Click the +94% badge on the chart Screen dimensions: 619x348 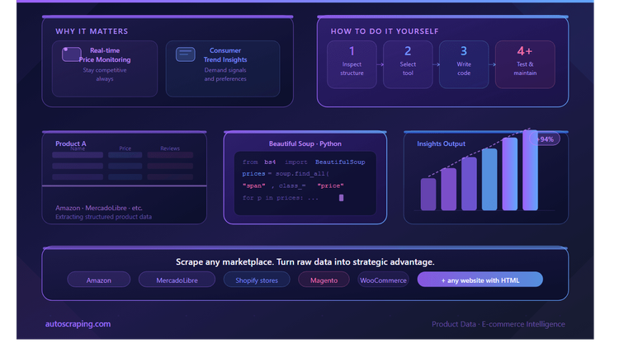[545, 139]
